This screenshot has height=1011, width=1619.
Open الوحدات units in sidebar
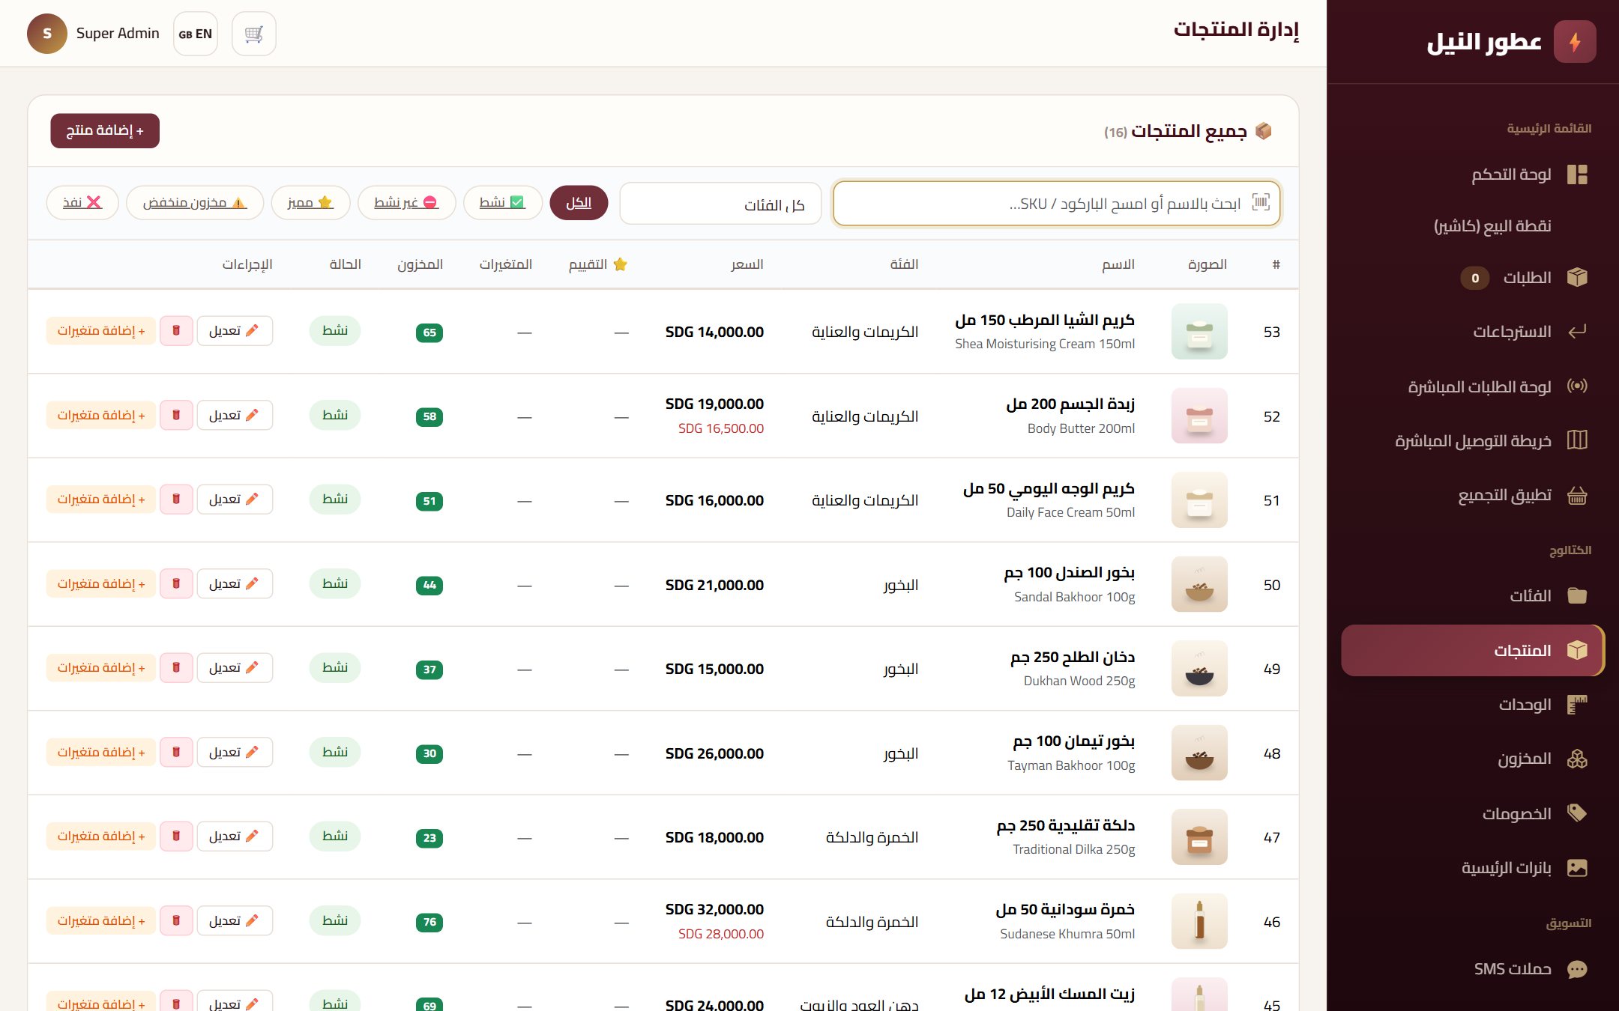[1472, 705]
